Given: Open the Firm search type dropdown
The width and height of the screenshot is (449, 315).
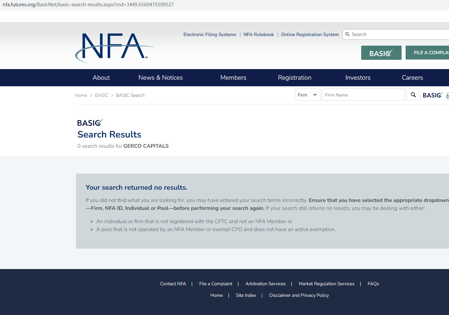Looking at the screenshot, I should coord(308,95).
